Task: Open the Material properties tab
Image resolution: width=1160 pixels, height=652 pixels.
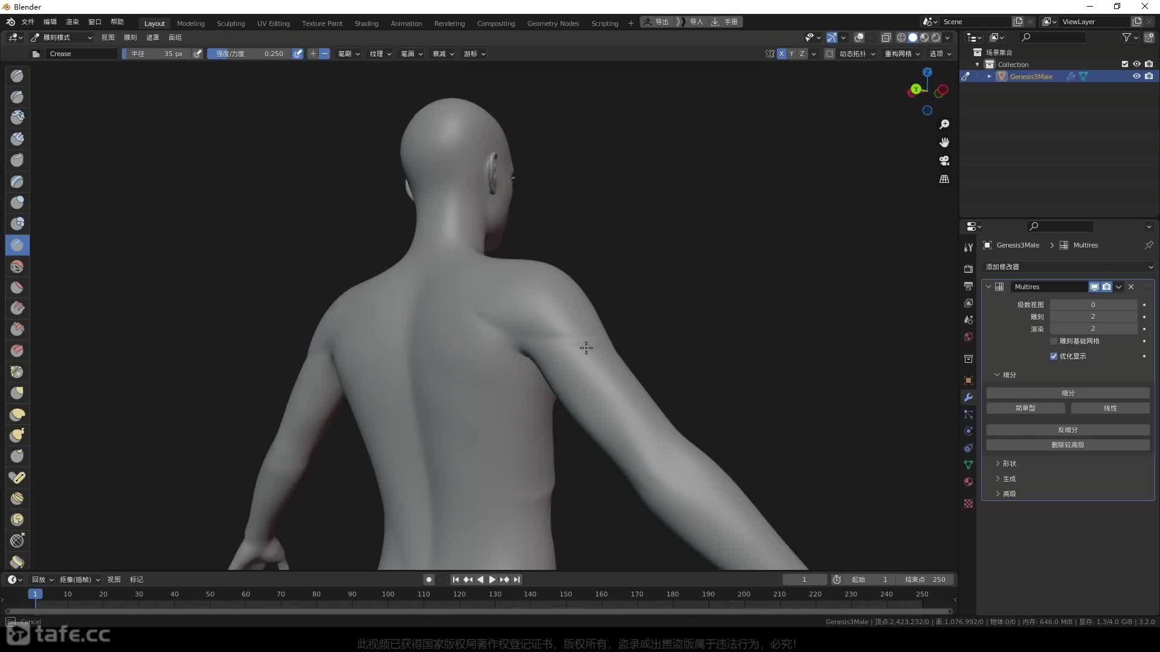Action: pos(968,482)
